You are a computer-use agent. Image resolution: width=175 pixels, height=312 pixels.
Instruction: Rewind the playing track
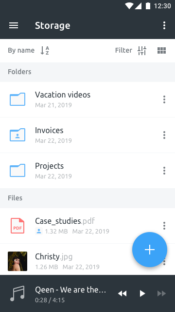pyautogui.click(x=122, y=293)
